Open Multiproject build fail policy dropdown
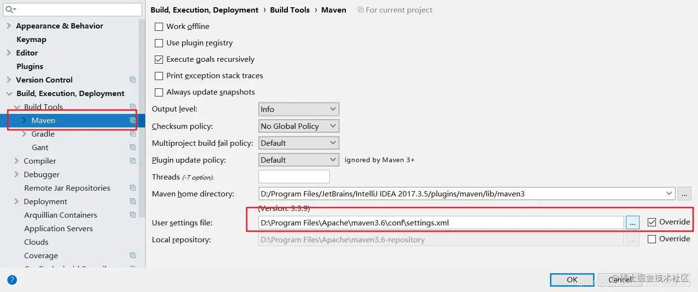 (x=299, y=143)
